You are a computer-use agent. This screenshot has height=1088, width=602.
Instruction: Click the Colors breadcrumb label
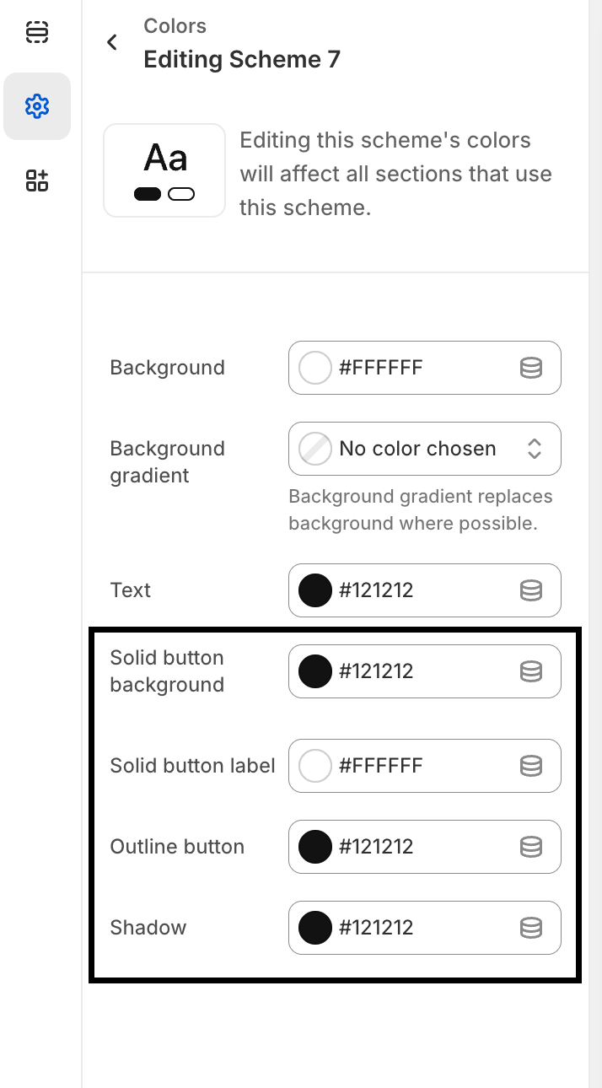point(175,26)
